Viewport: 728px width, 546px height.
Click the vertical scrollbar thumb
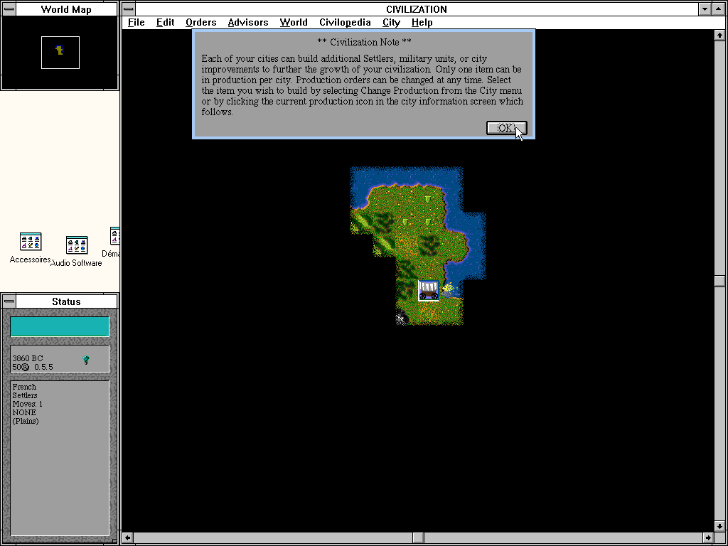point(719,281)
